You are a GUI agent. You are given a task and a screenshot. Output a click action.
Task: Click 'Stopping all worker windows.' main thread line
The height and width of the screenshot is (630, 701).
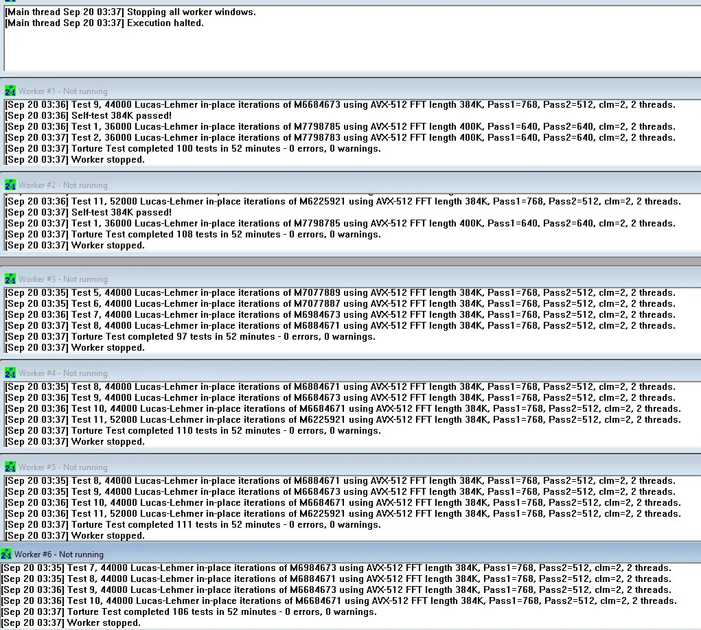130,12
